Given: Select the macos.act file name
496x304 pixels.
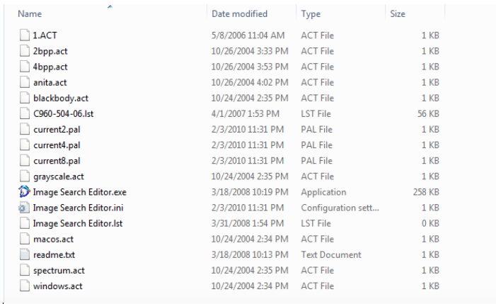Looking at the screenshot, I should (53, 239).
